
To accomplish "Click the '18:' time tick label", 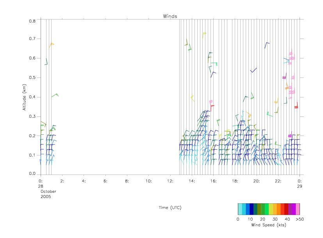I will click(235, 181).
